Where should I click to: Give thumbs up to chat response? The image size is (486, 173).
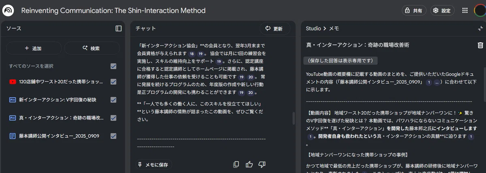coord(249,164)
